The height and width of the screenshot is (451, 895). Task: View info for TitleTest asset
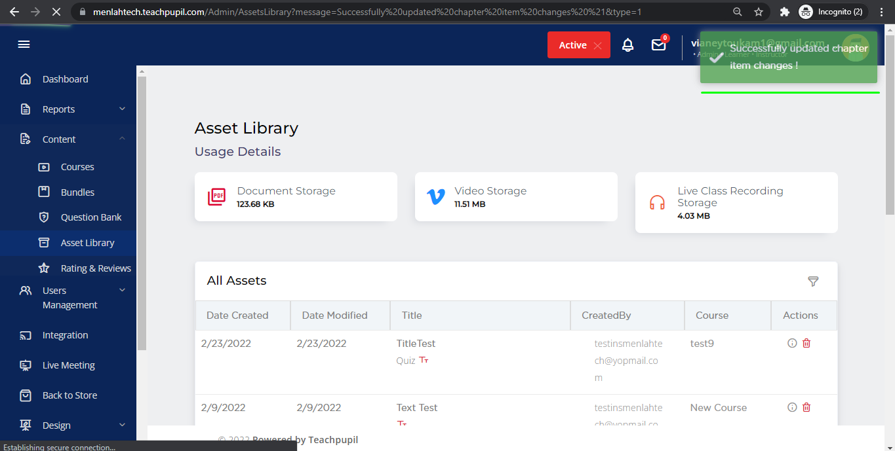point(792,344)
